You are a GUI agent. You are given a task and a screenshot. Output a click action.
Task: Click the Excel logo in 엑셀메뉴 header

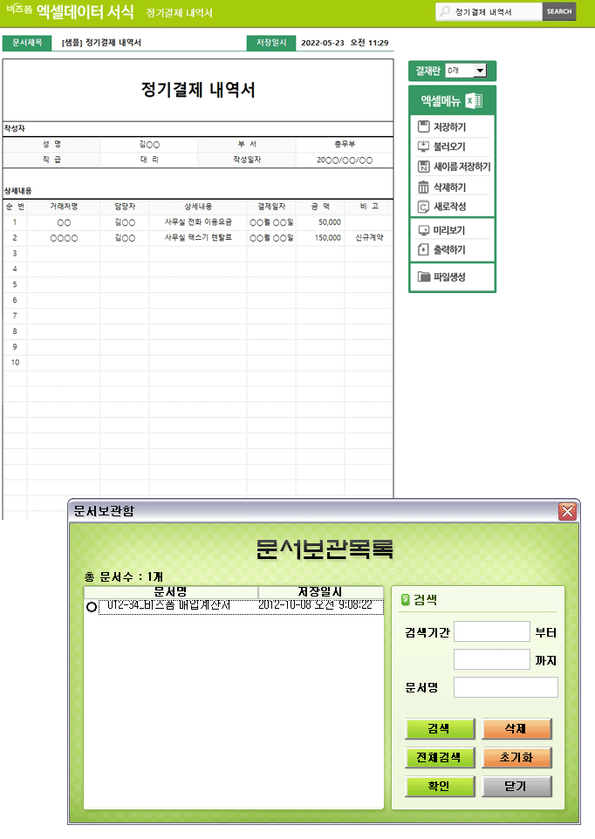pos(474,100)
